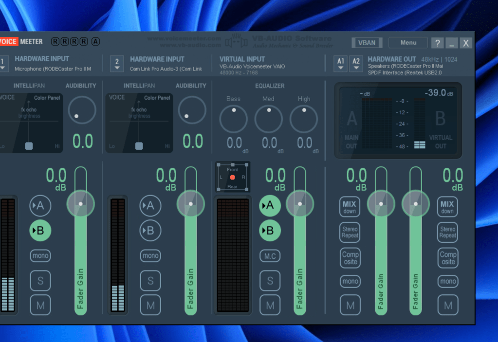Image resolution: width=498 pixels, height=342 pixels.
Task: Click 'SPDIF Interface (Realtek USB2.0' output name
Action: (x=405, y=72)
